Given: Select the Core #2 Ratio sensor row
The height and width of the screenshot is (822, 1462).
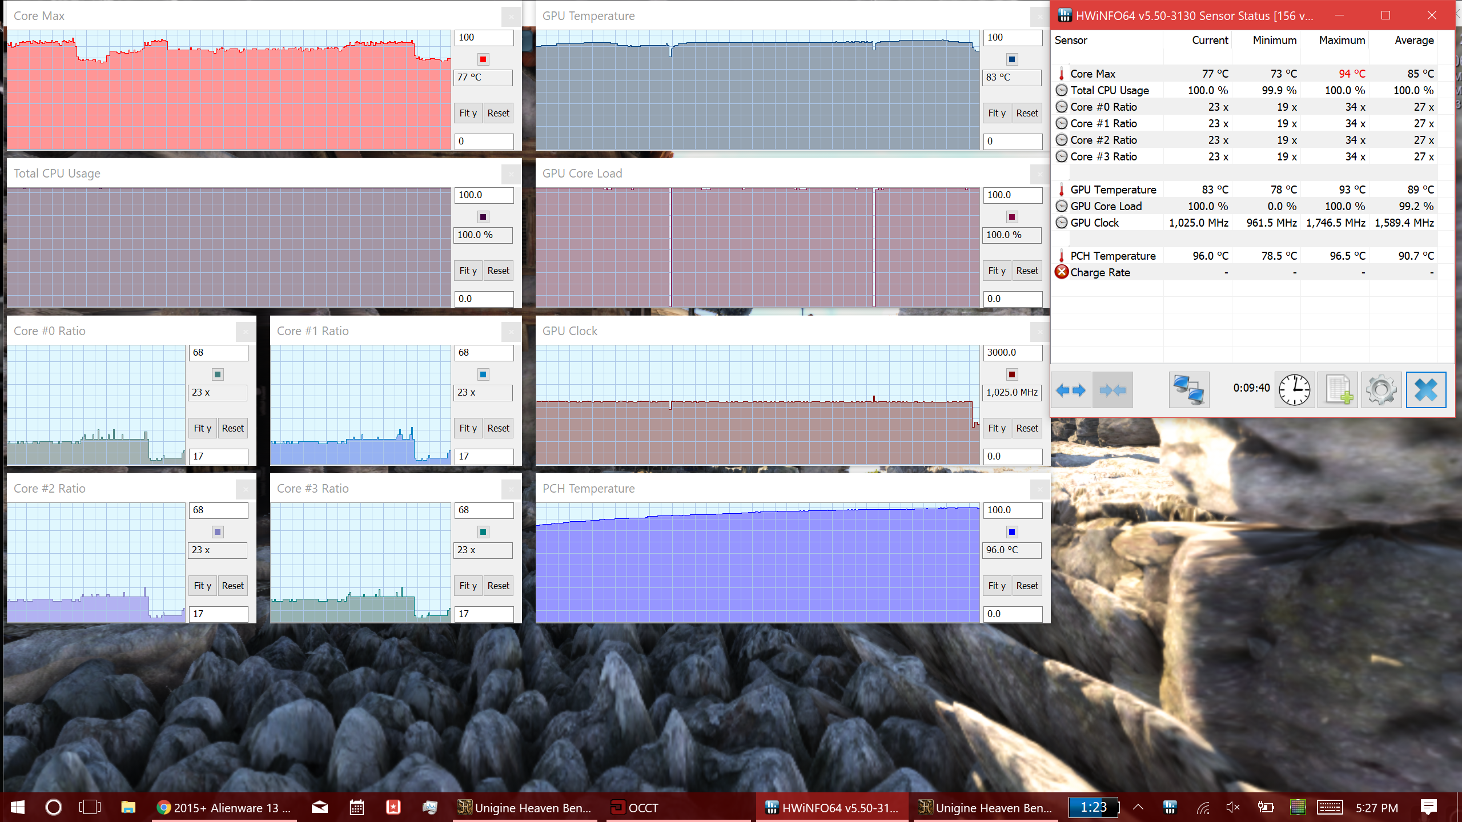Looking at the screenshot, I should 1245,140.
